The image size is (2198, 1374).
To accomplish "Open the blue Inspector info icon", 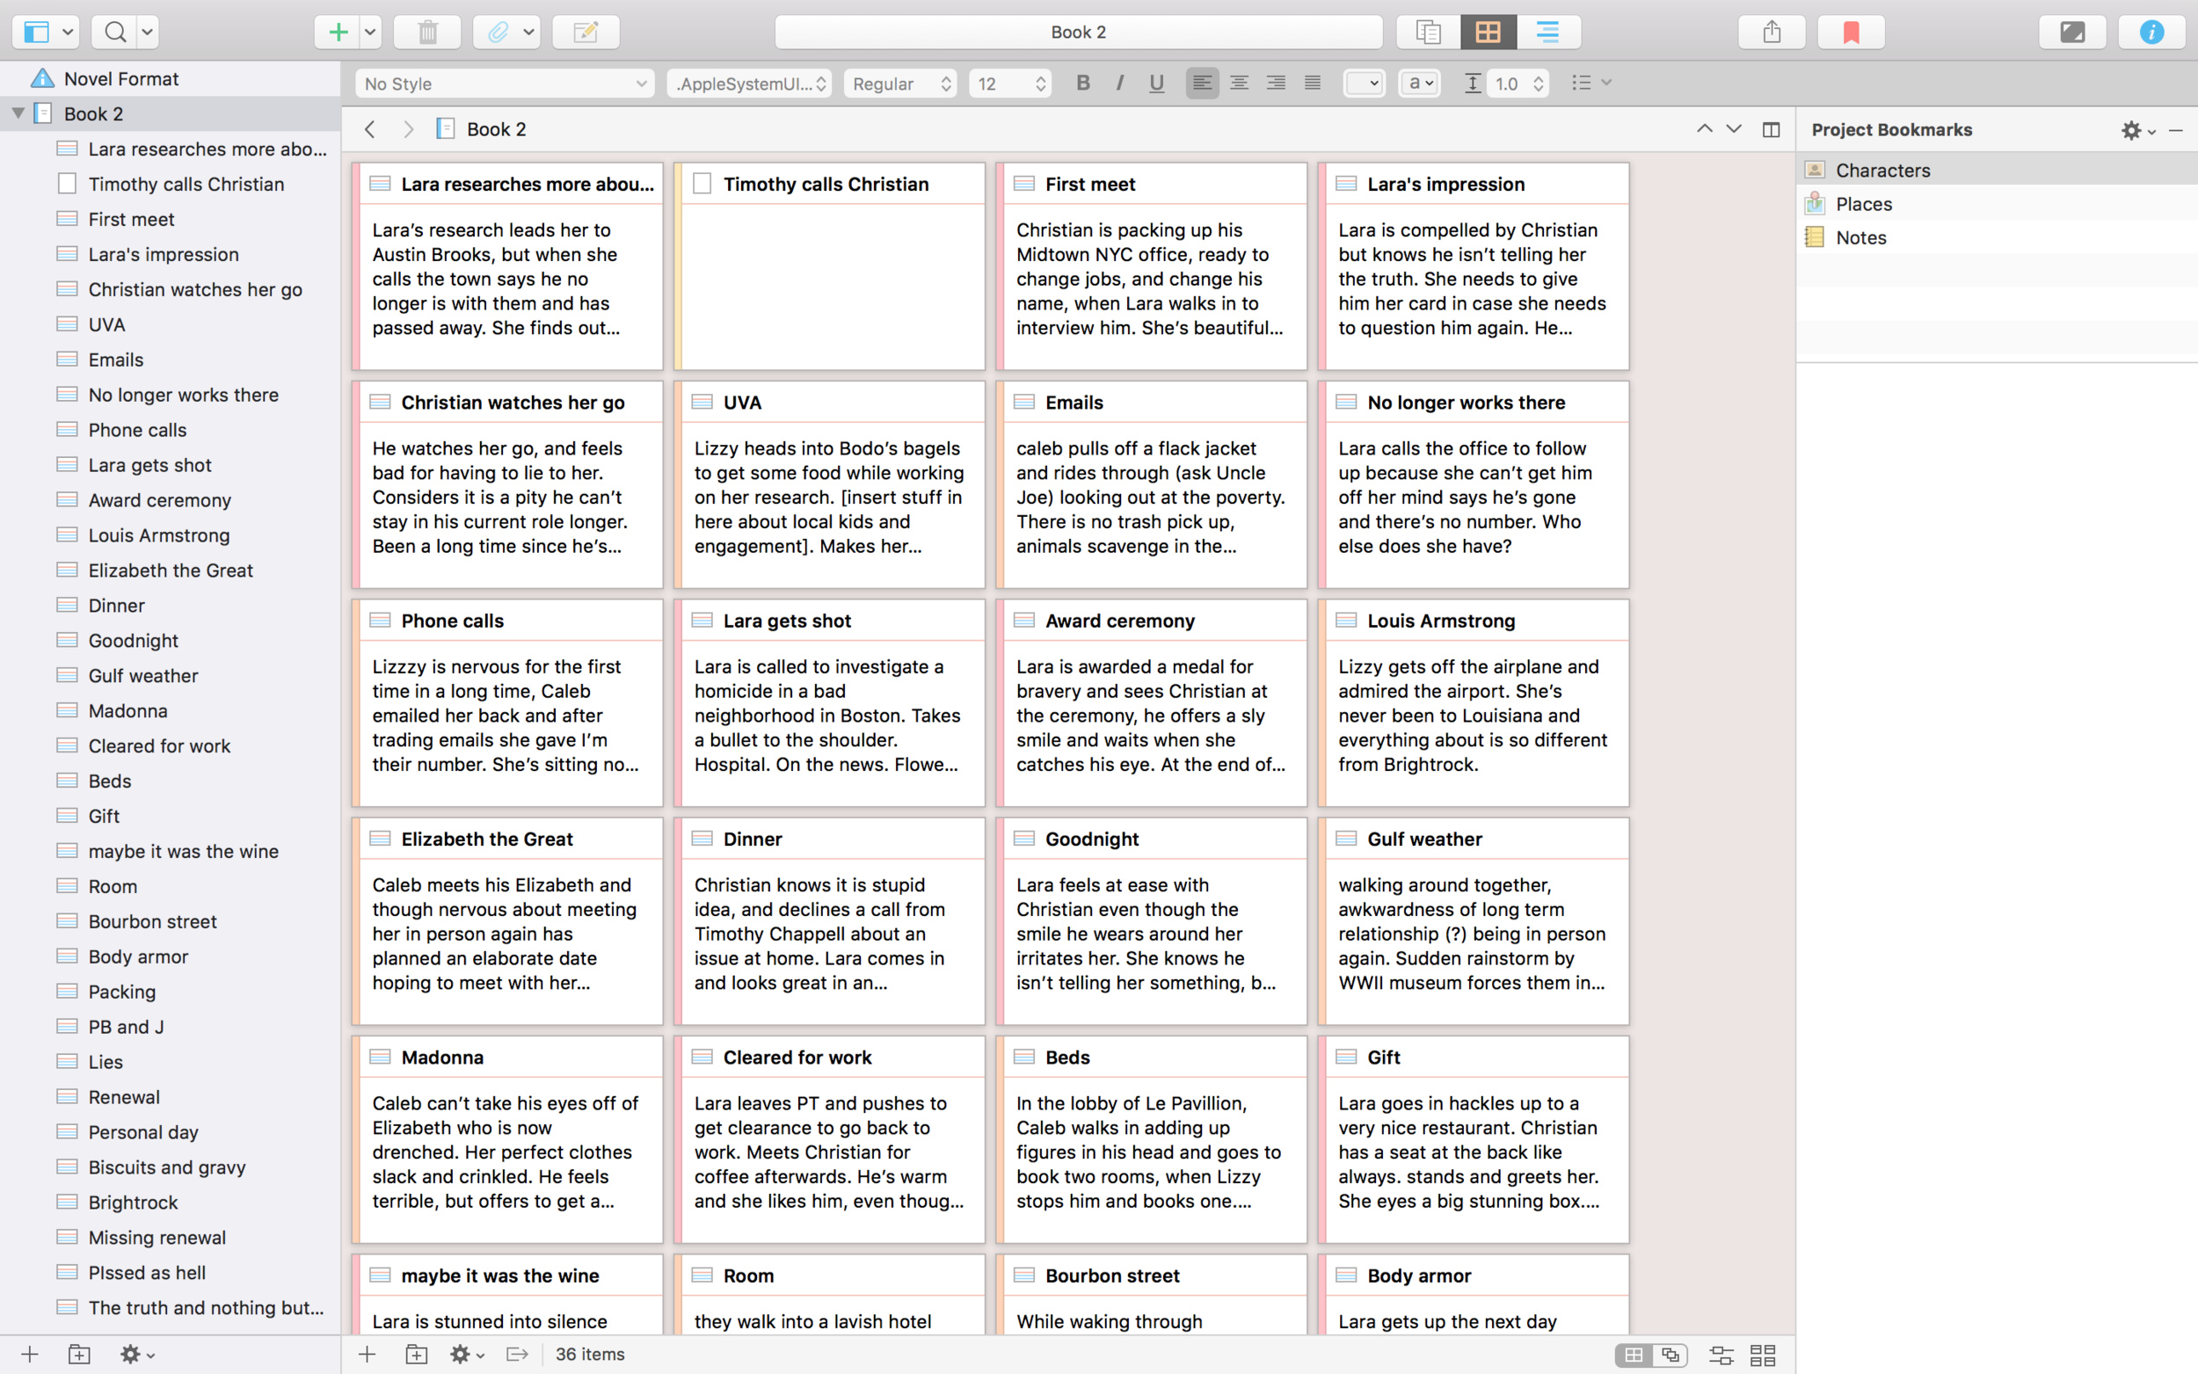I will (2151, 32).
